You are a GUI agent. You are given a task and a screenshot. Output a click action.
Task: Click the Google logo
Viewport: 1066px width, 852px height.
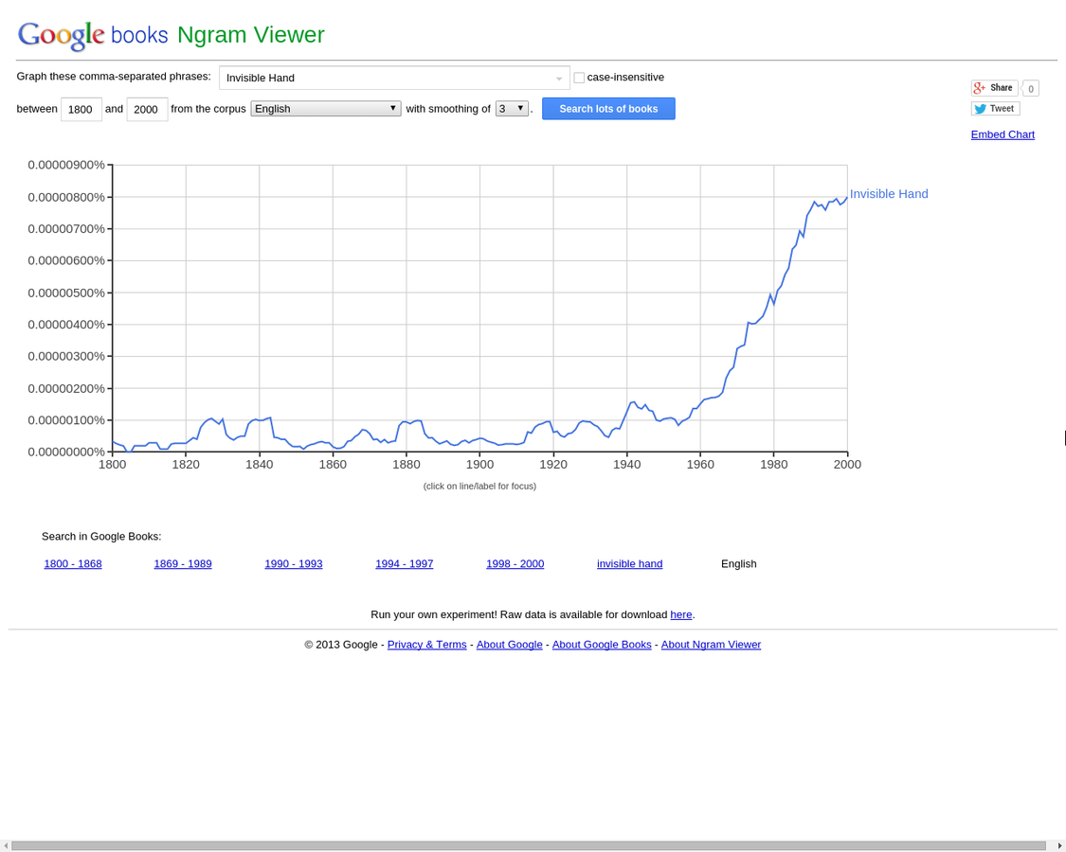tap(61, 35)
